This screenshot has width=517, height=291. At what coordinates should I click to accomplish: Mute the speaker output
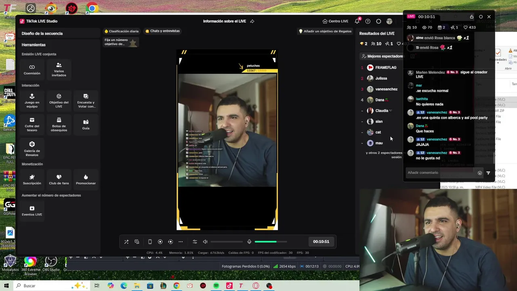coord(205,242)
